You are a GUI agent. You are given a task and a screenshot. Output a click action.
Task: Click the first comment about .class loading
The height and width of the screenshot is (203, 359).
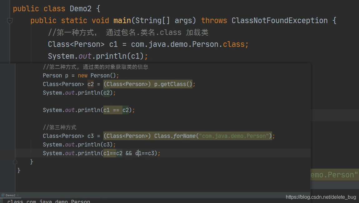click(128, 32)
